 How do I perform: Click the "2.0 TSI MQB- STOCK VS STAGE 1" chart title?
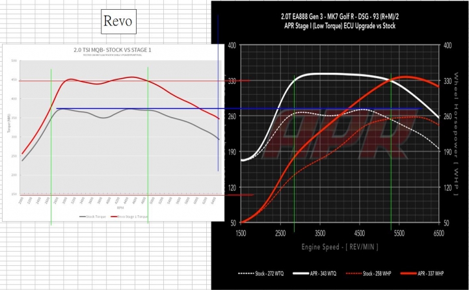pyautogui.click(x=113, y=50)
